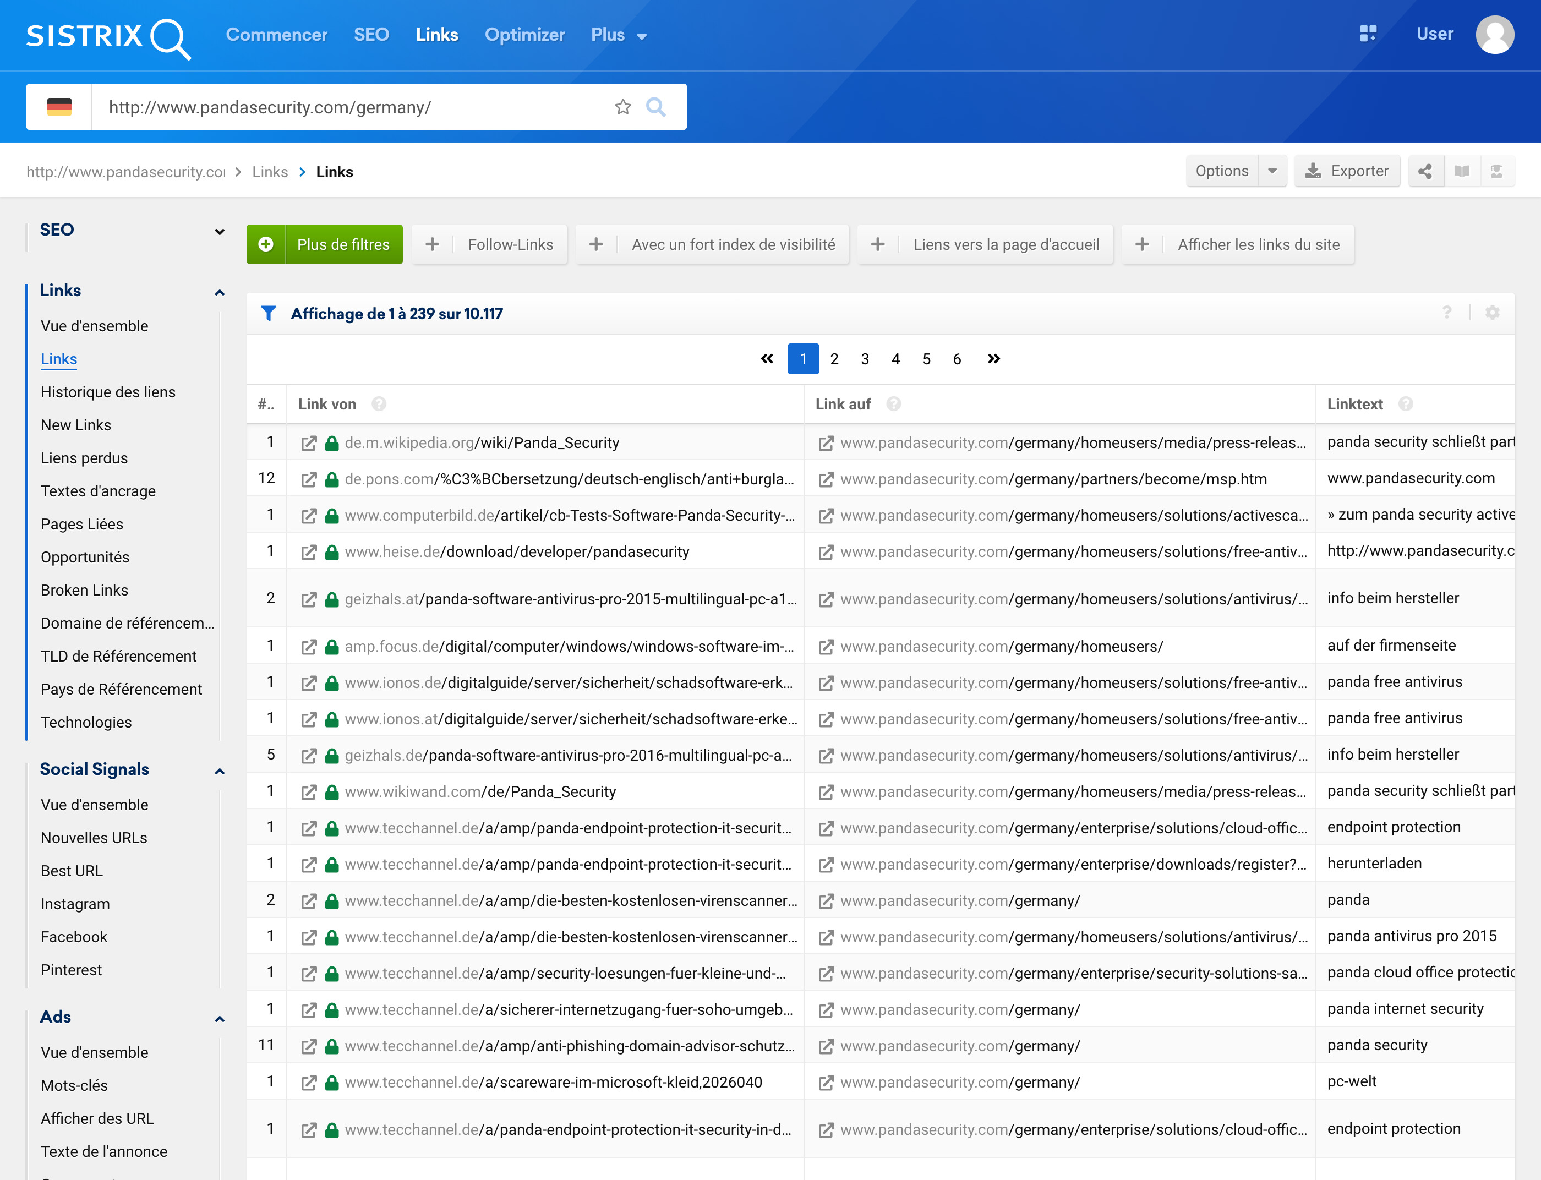
Task: Open Mots-clés under Ads
Action: click(74, 1085)
